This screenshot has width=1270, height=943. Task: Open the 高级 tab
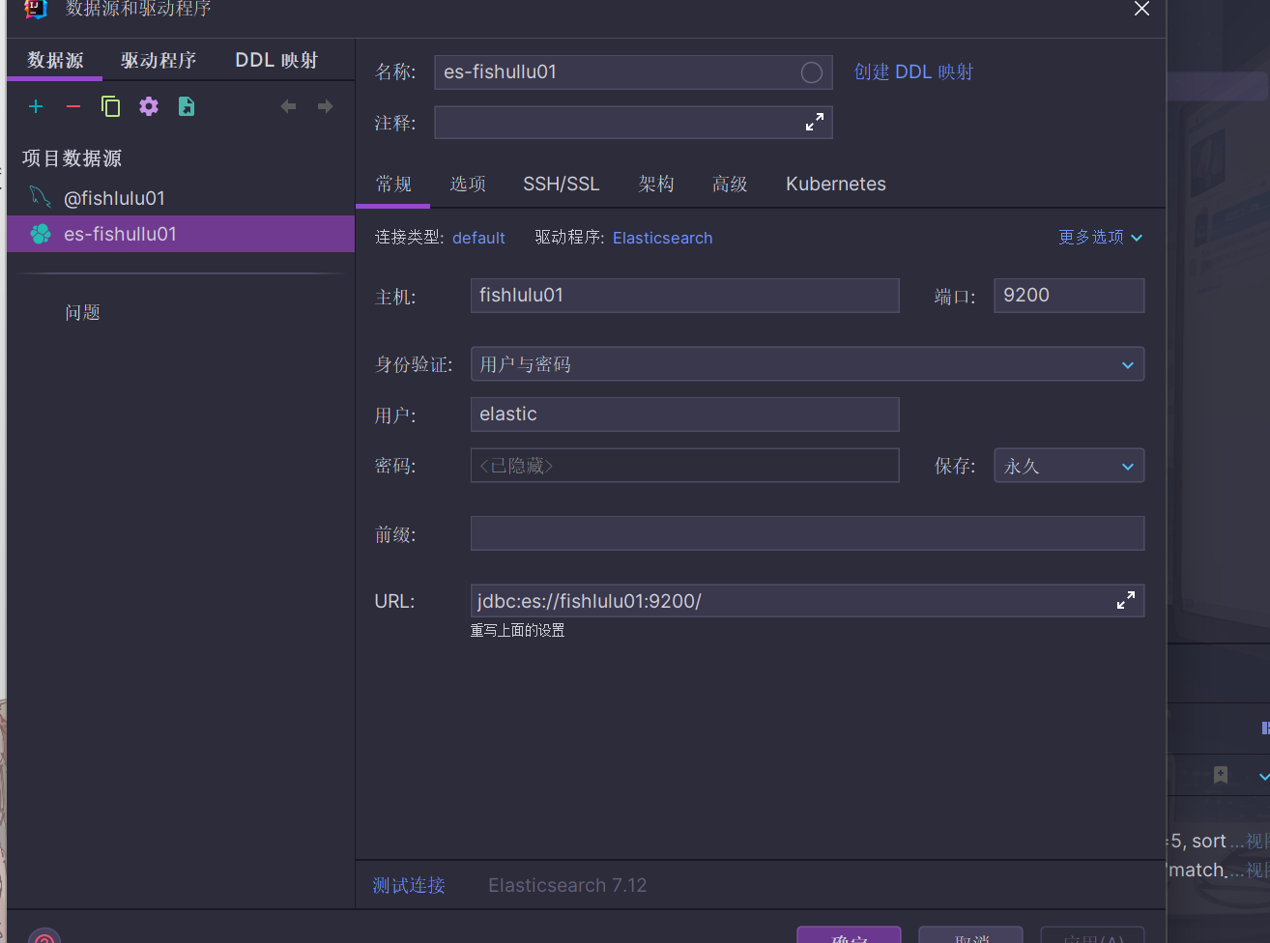pos(730,184)
